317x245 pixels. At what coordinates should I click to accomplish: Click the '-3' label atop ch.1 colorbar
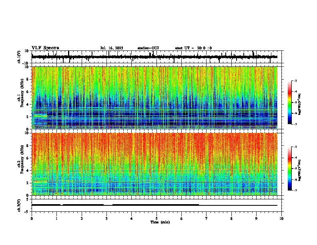coord(295,80)
